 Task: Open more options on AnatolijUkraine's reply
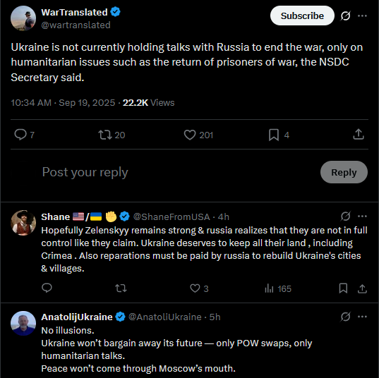click(362, 317)
